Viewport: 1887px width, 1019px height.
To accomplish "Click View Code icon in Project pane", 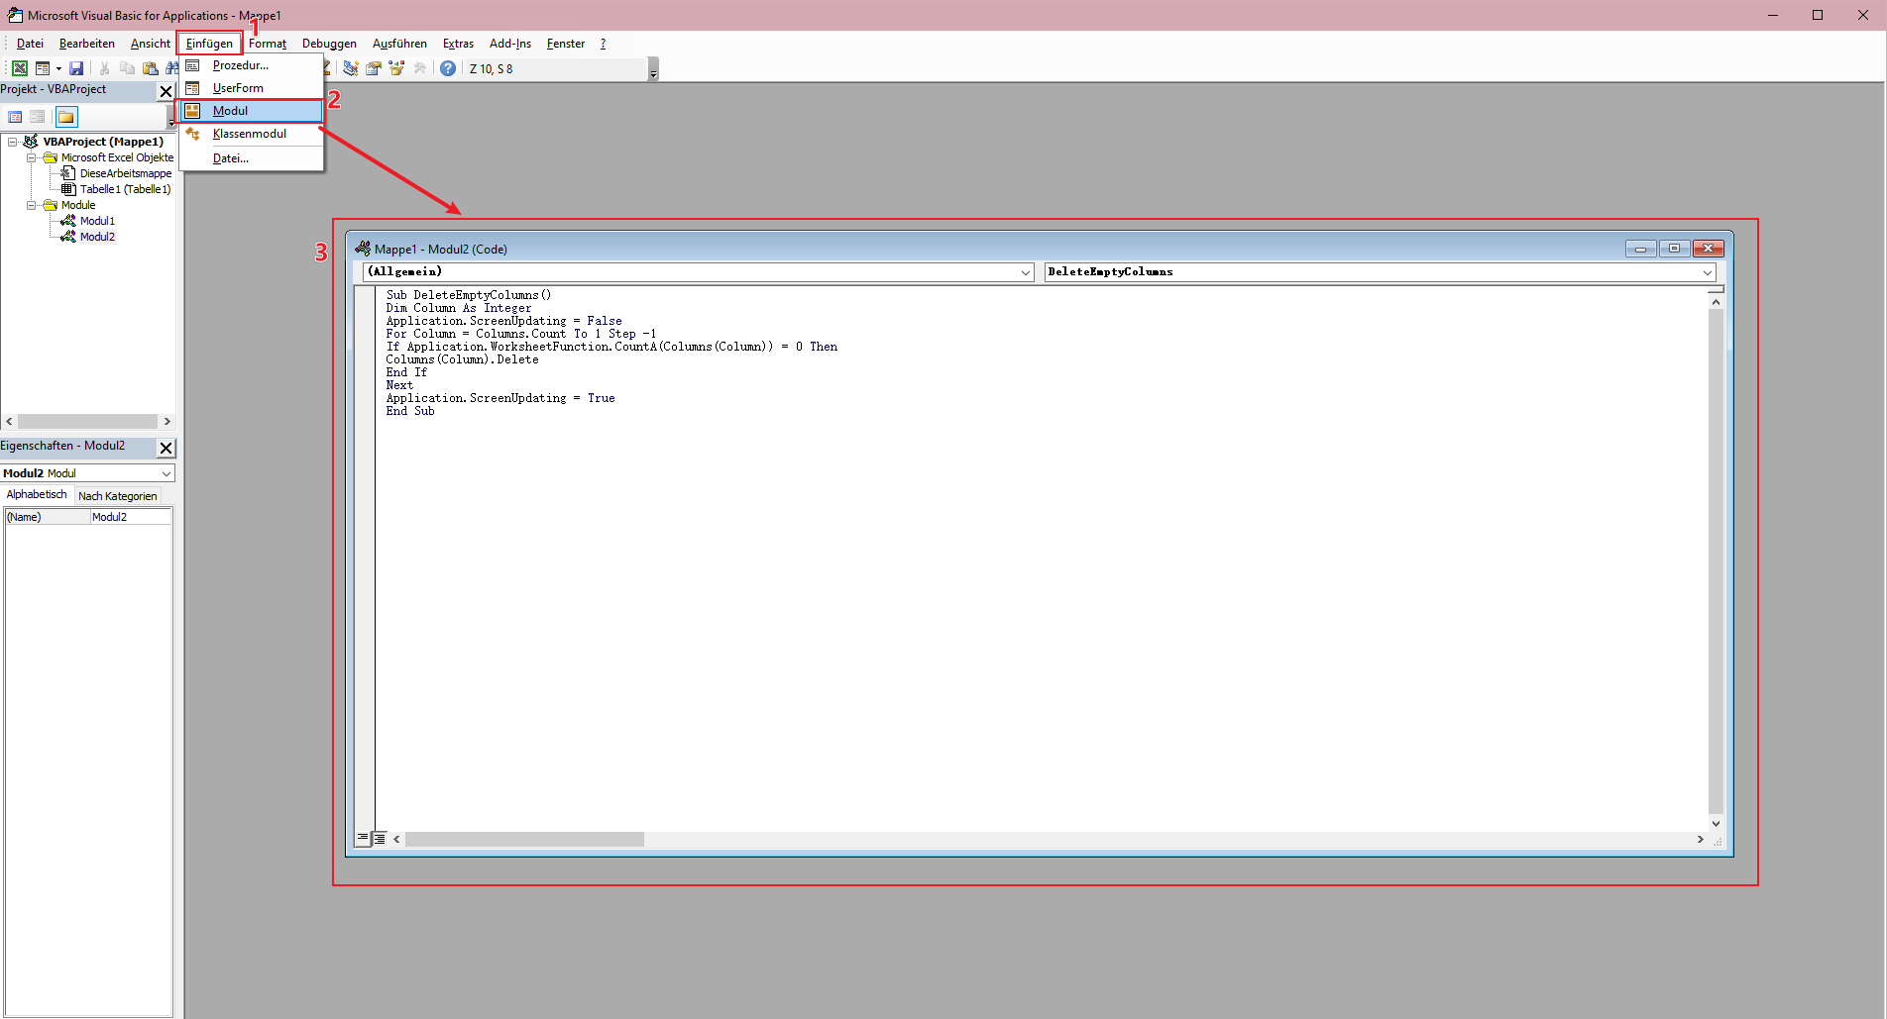I will 15,117.
